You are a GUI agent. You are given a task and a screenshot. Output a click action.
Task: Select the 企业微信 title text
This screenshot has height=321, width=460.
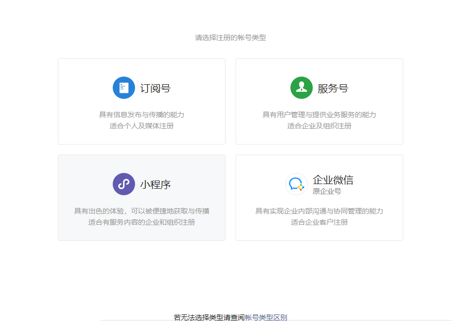tap(333, 180)
